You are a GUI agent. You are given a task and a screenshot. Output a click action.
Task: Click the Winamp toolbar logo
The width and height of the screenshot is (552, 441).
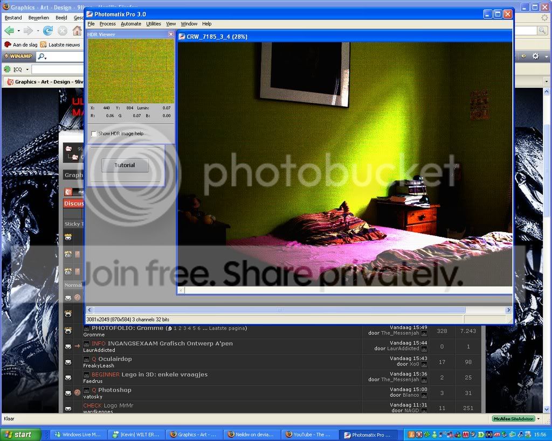pyautogui.click(x=18, y=56)
